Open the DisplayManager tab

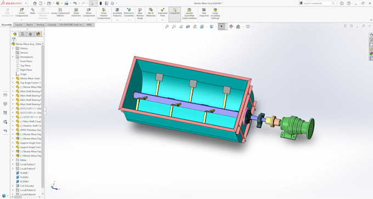coord(38,34)
